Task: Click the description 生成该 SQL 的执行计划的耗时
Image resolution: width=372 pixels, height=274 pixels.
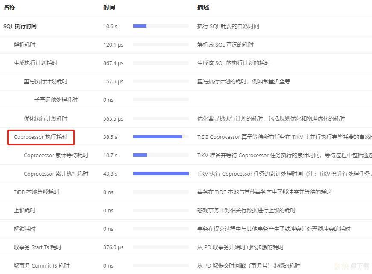Action: coord(234,63)
